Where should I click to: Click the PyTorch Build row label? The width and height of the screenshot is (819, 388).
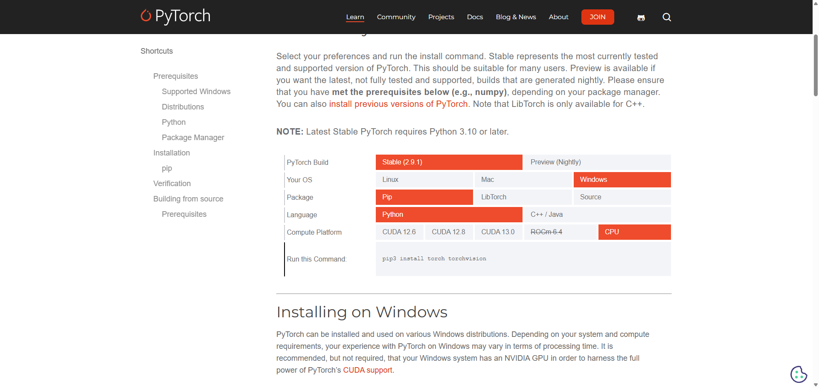point(308,163)
